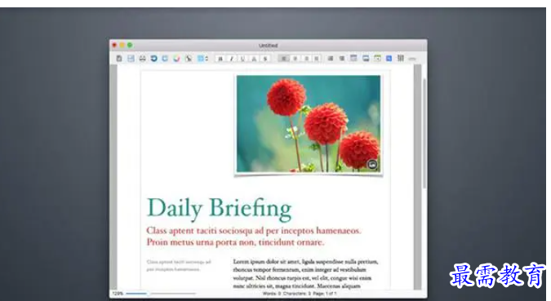Click the red 'Class aptent taciti' subtitle line

[x=254, y=231]
